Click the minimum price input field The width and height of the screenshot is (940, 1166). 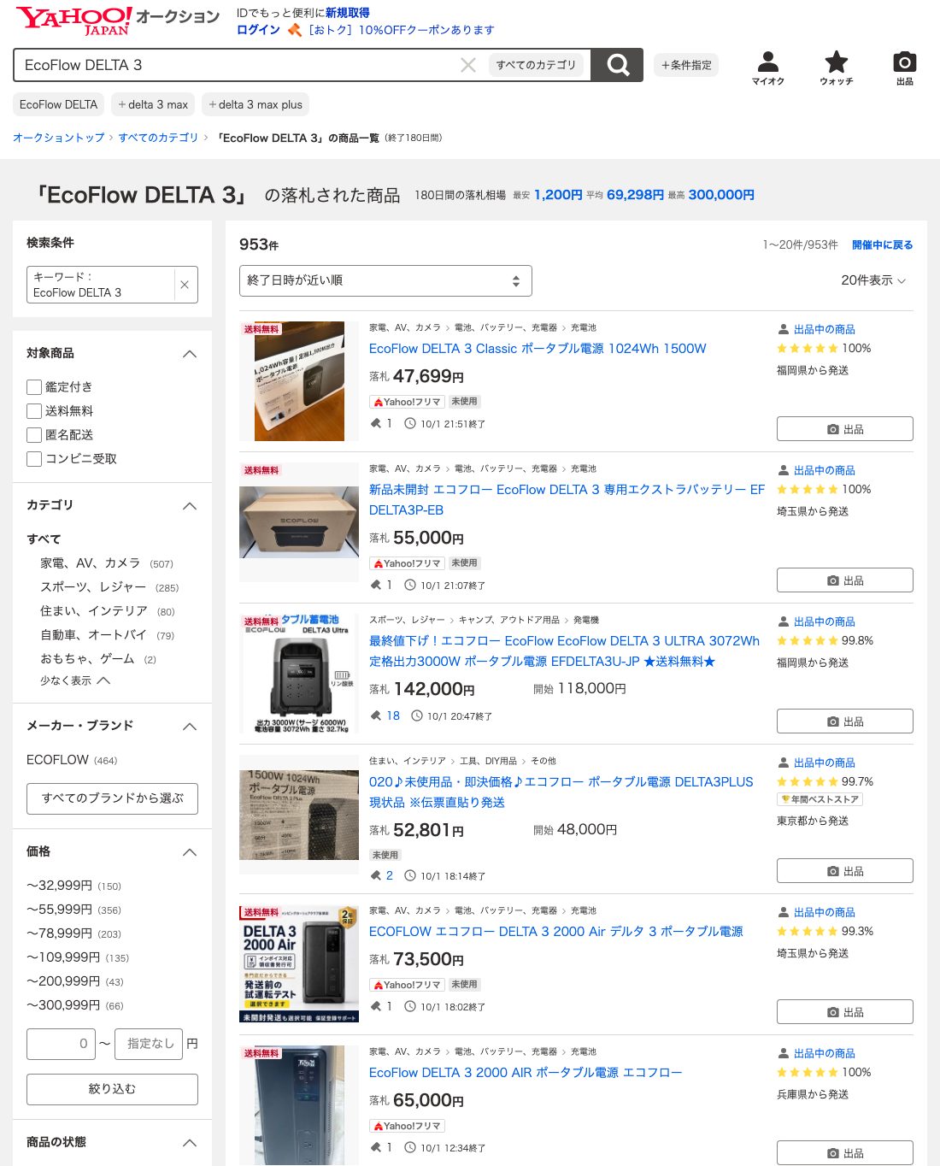coord(61,1044)
